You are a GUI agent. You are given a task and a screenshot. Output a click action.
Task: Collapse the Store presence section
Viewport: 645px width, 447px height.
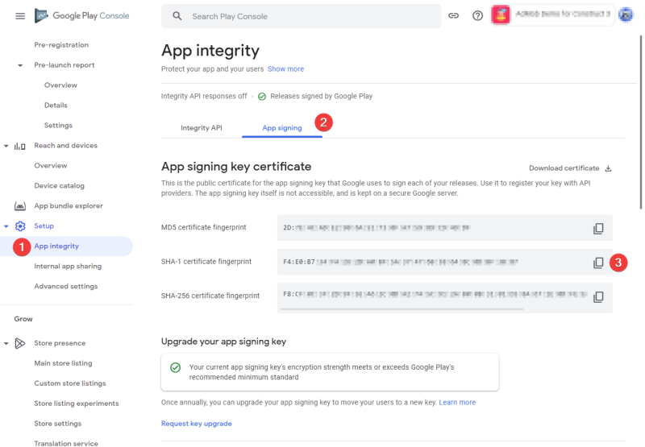click(6, 343)
